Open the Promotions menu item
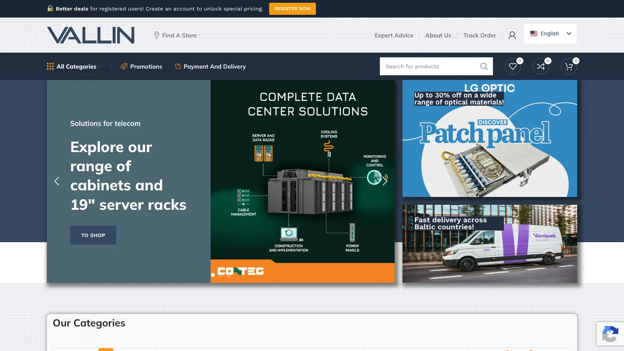 coord(141,66)
